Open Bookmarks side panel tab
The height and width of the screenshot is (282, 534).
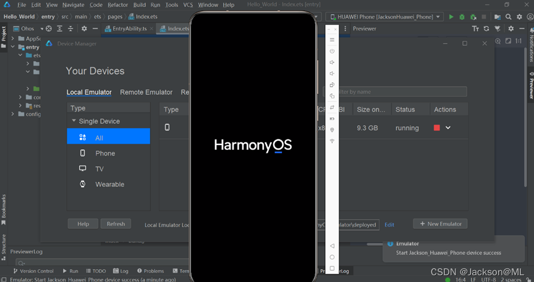tap(4, 210)
